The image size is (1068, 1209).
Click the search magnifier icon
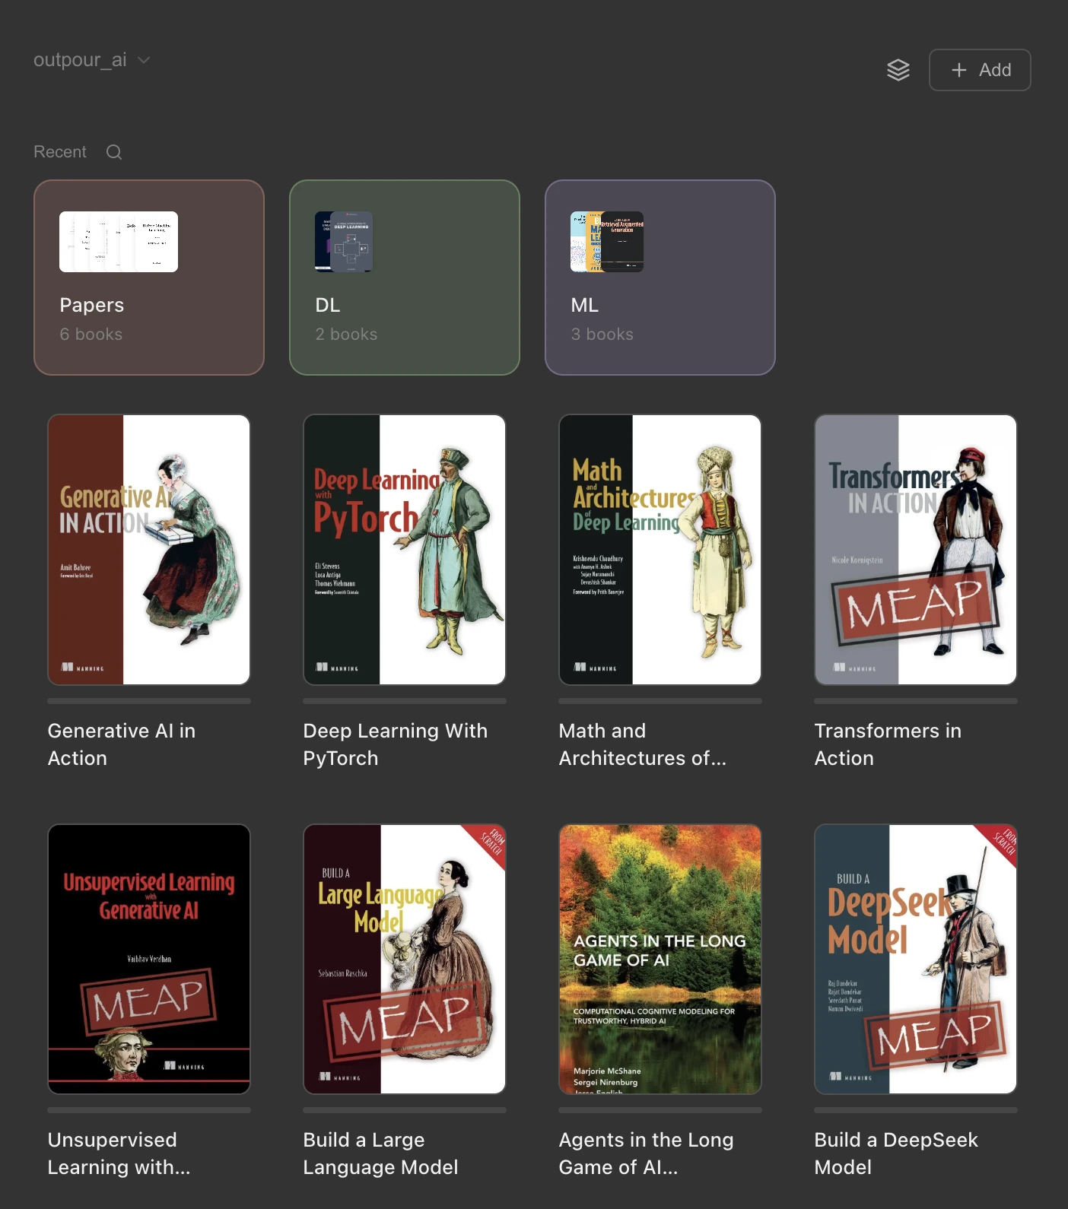coord(114,152)
